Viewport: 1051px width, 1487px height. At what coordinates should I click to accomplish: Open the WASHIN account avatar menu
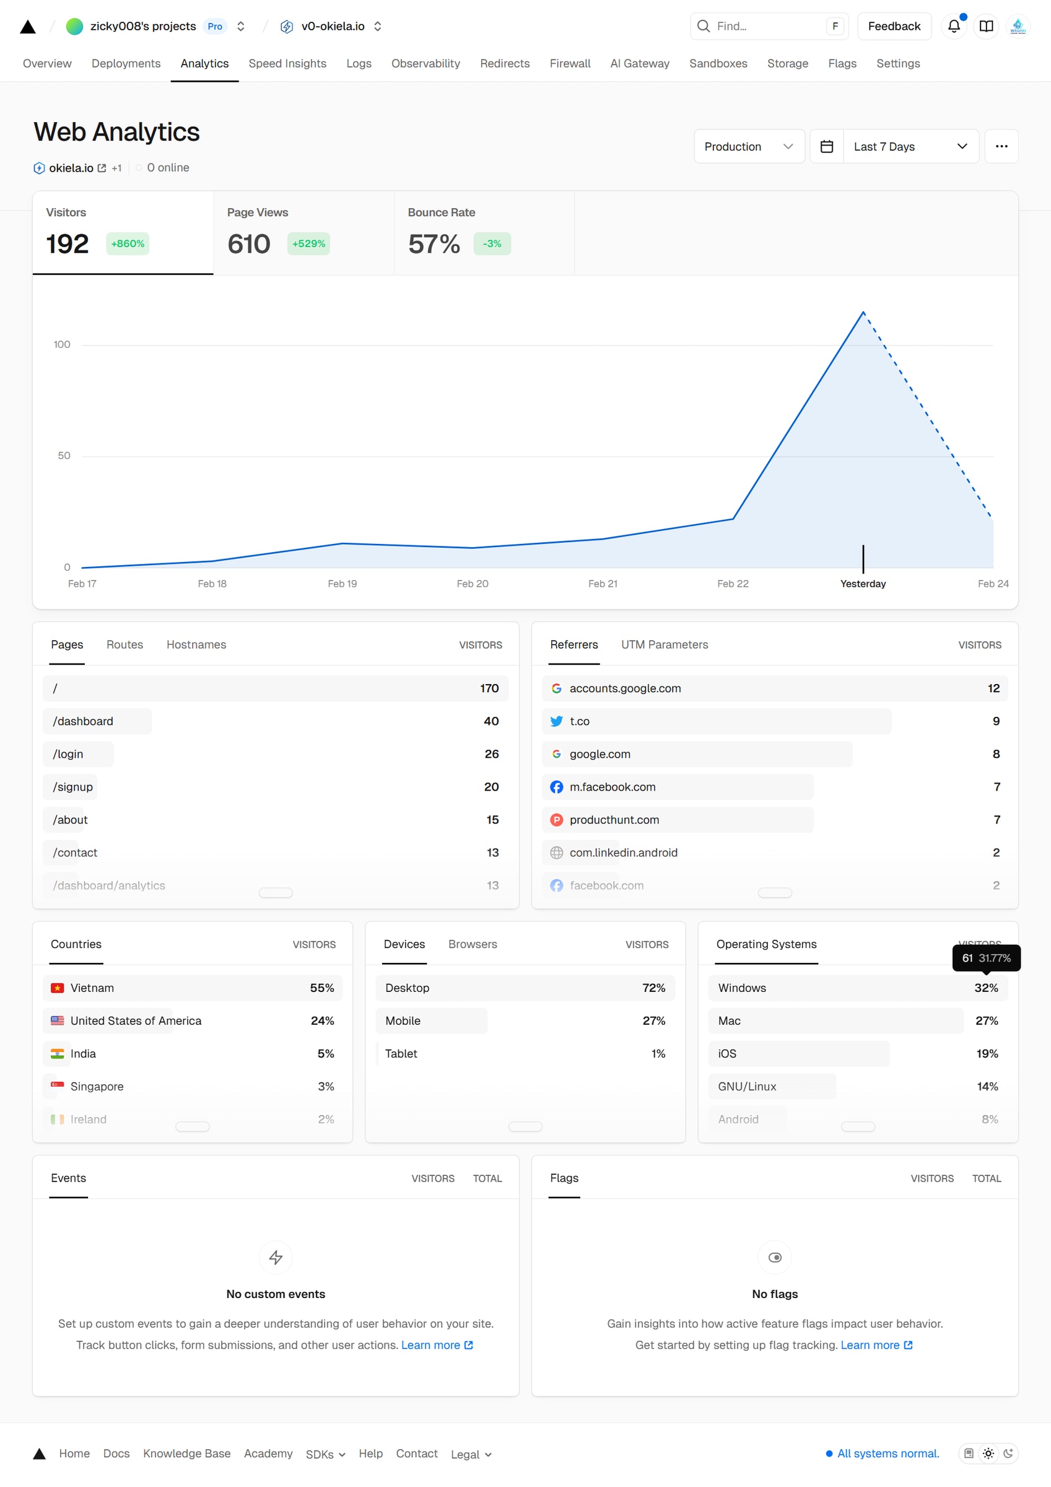coord(1018,26)
